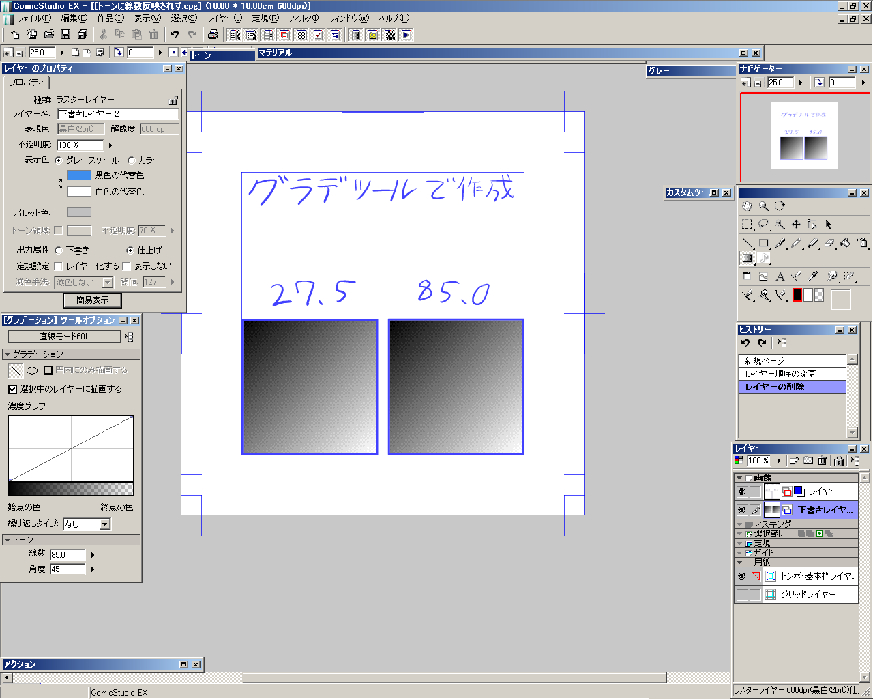Select the Text tool
This screenshot has width=873, height=699.
[x=780, y=276]
